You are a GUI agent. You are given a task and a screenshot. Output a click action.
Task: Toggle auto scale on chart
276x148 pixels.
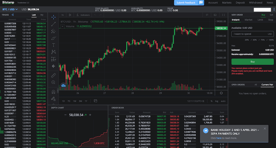(223, 101)
